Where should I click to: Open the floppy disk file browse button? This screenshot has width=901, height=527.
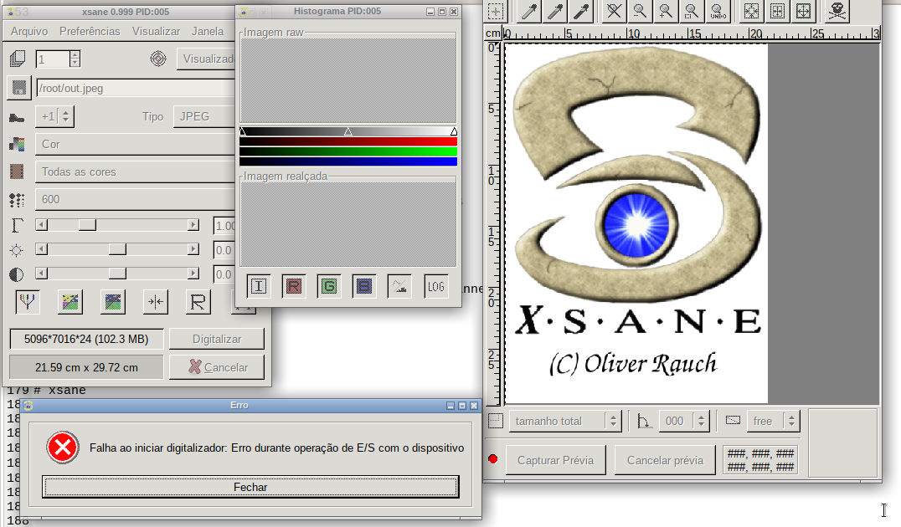19,88
